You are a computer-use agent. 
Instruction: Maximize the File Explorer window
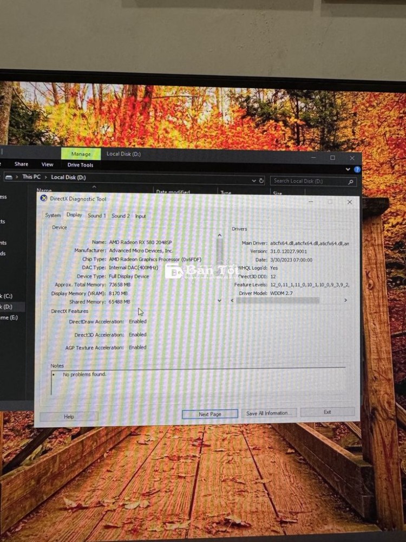coord(332,158)
